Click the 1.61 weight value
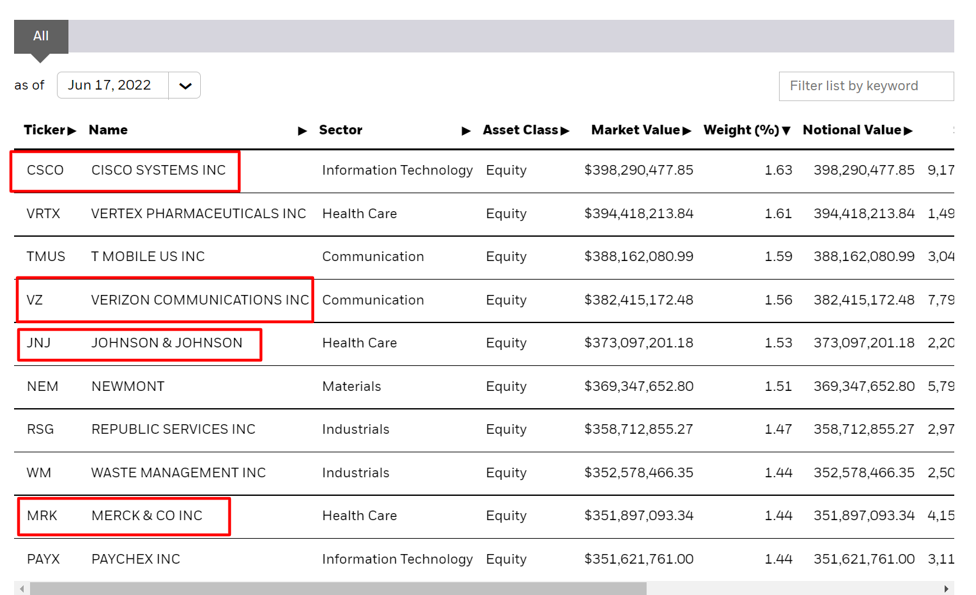Viewport: 976px width, 595px height. (x=778, y=214)
